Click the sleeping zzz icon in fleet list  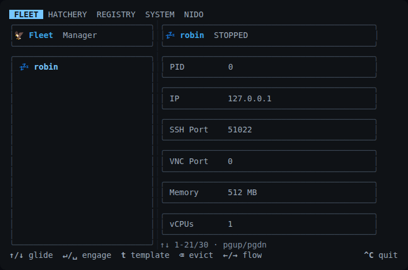point(24,67)
